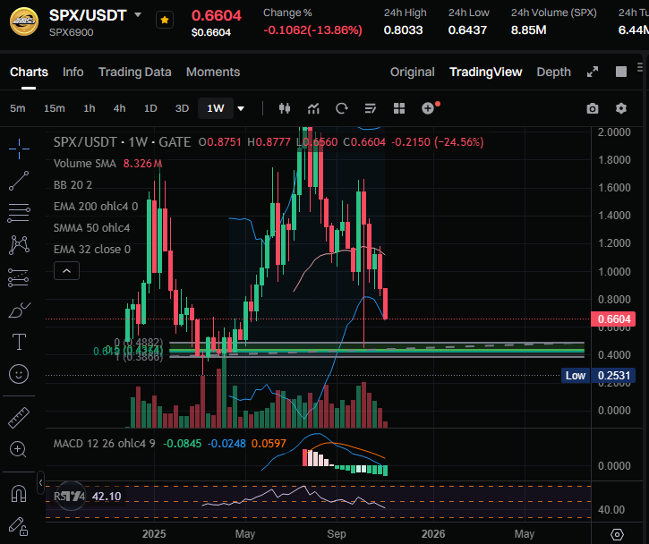Select the XABCD pattern tool
The height and width of the screenshot is (544, 649).
19,245
